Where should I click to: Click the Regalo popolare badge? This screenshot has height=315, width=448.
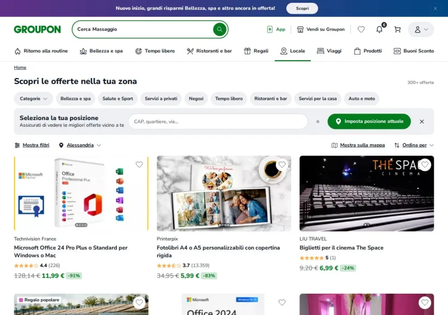coord(39,300)
